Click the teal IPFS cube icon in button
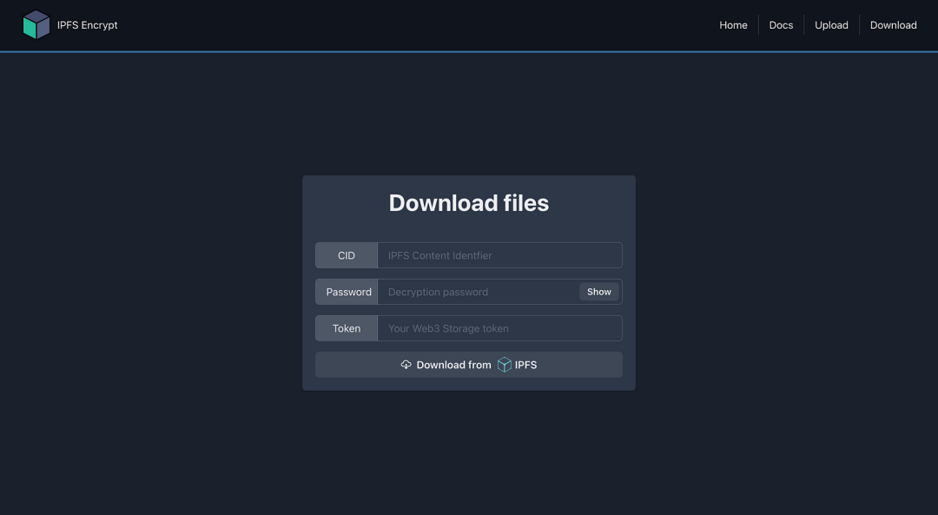The image size is (938, 515). (505, 365)
